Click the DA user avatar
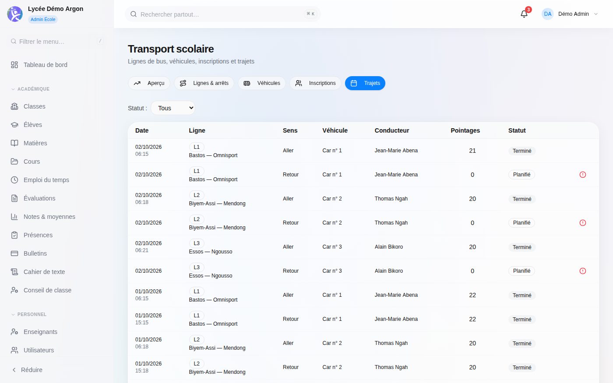The image size is (613, 383). click(x=548, y=14)
